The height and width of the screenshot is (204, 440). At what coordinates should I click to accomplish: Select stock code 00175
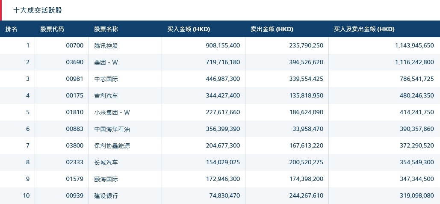click(75, 96)
